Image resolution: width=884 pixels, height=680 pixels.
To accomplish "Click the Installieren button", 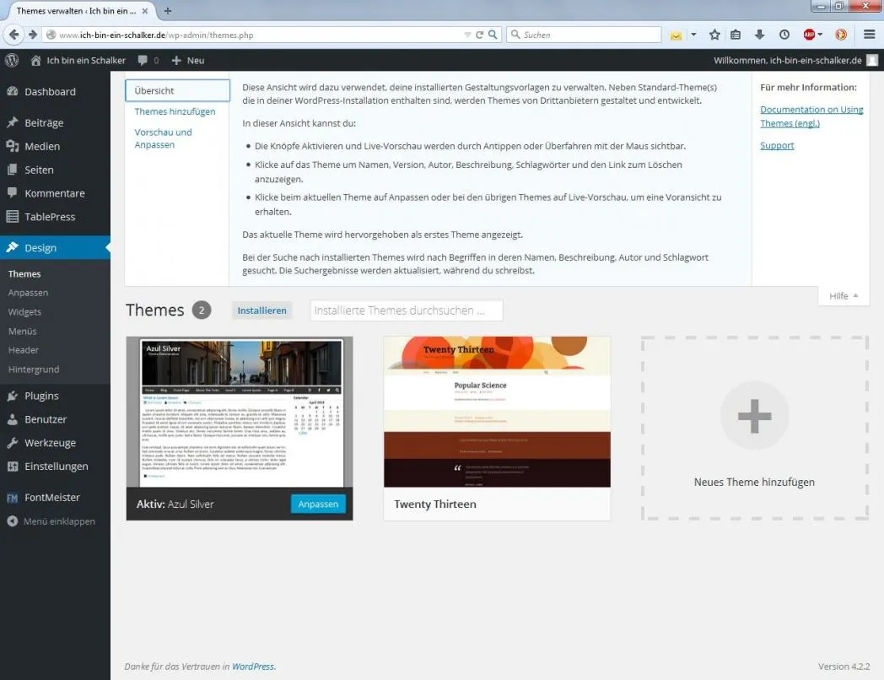I will pyautogui.click(x=261, y=310).
